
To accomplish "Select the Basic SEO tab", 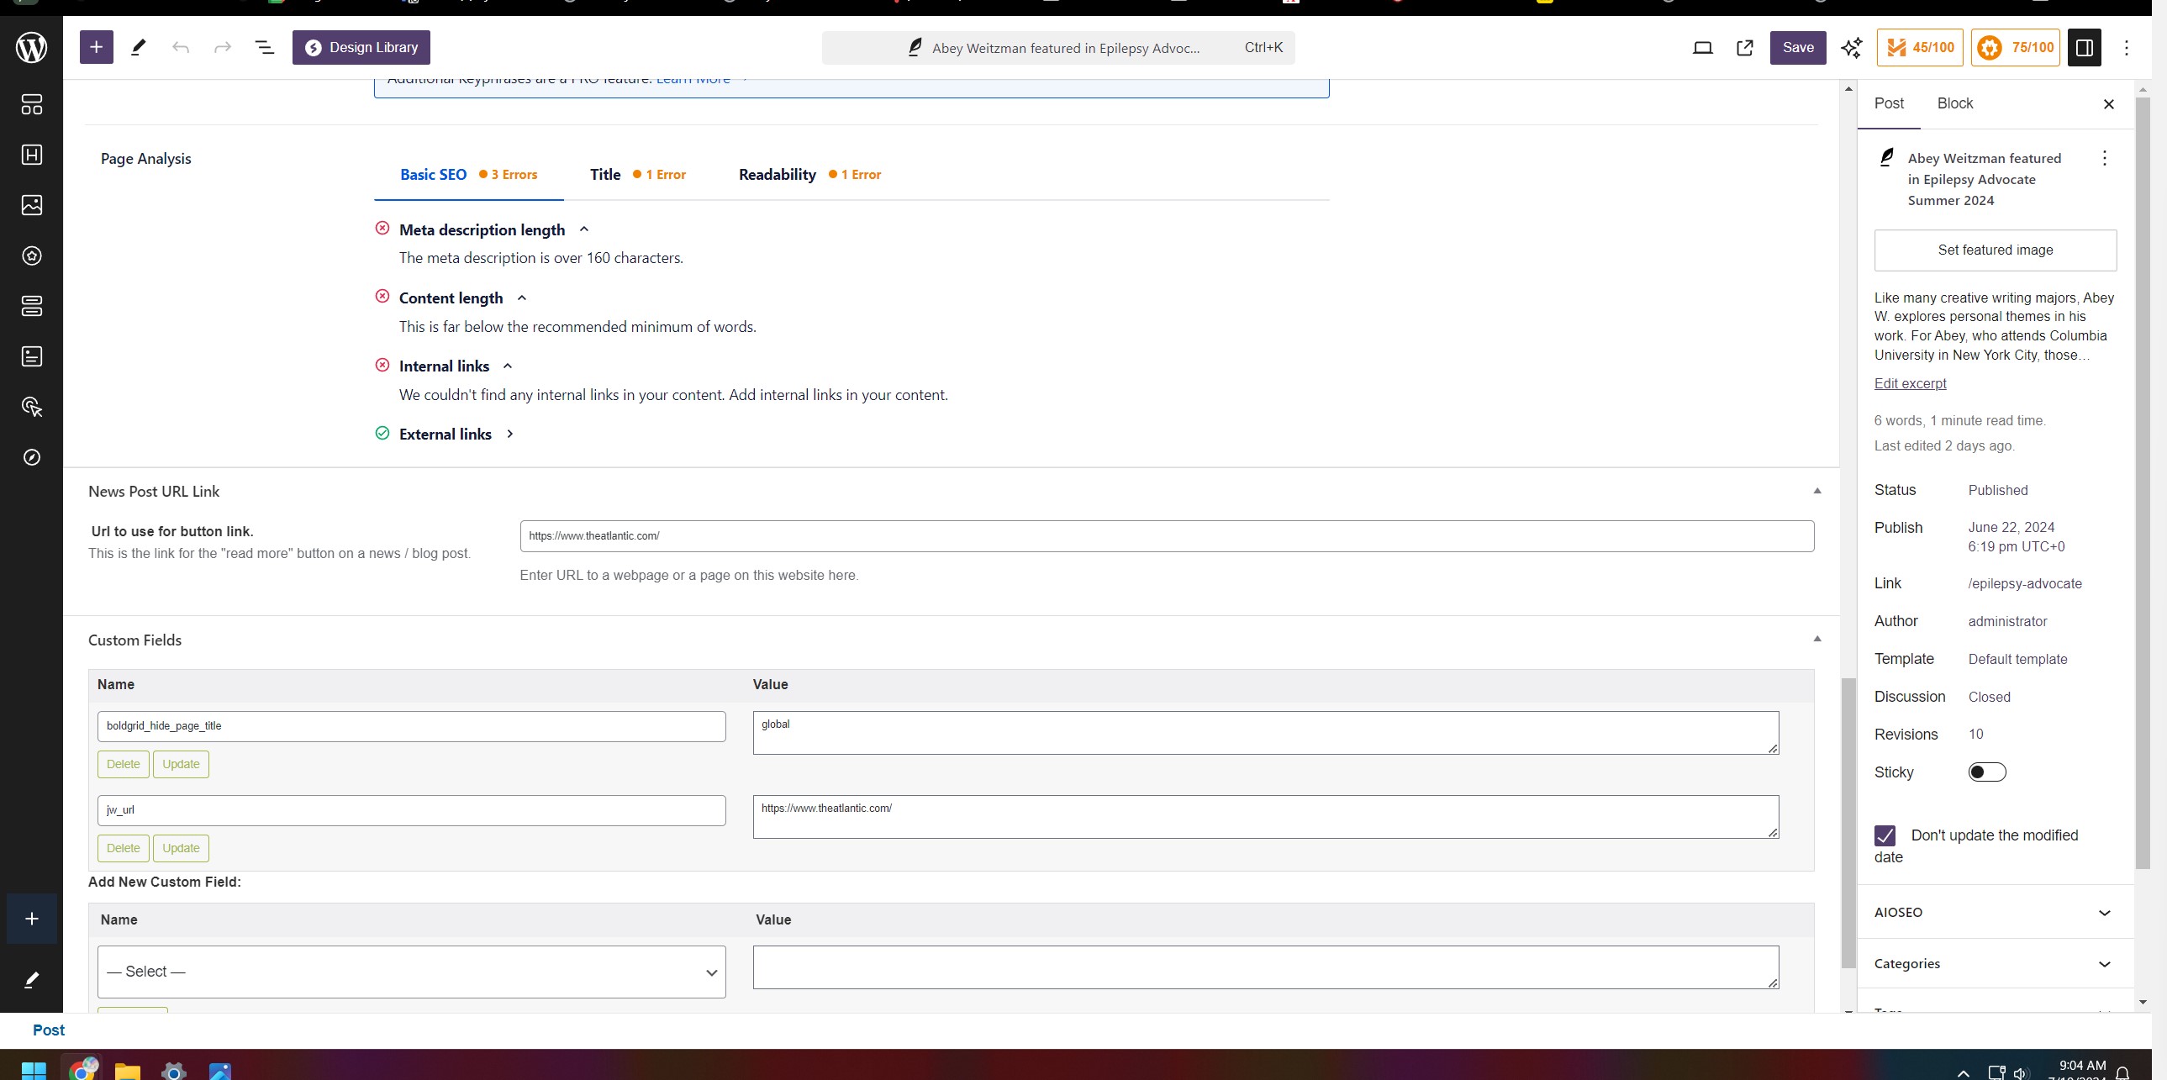I will 468,175.
